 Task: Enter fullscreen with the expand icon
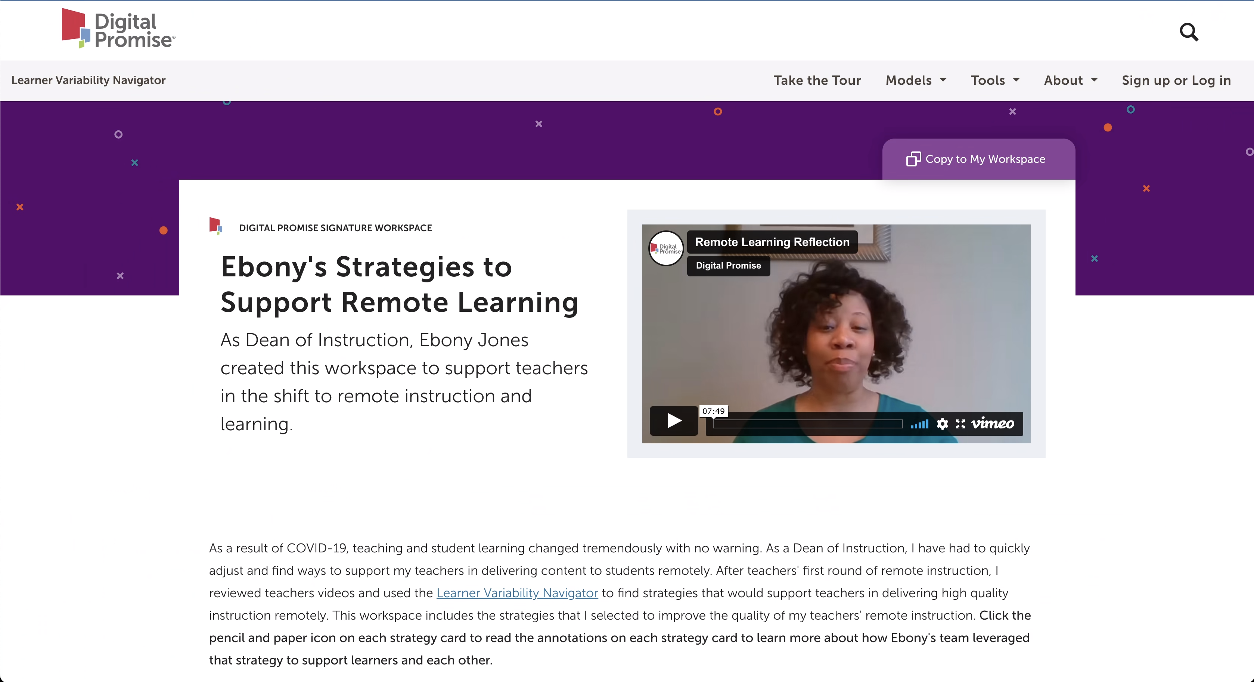[960, 424]
